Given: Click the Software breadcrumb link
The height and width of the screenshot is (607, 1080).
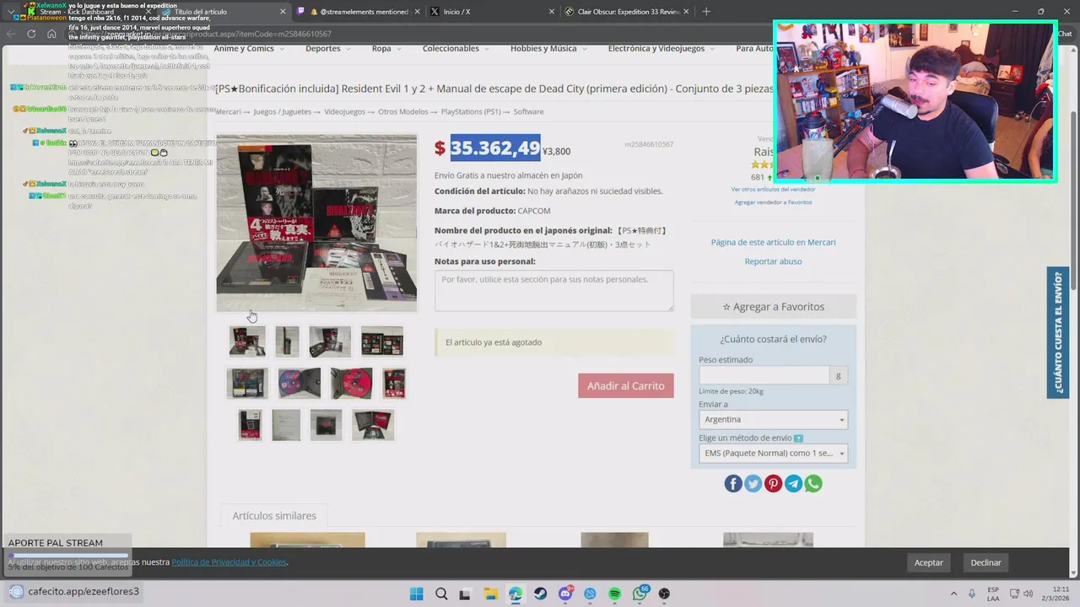Looking at the screenshot, I should click(x=528, y=111).
